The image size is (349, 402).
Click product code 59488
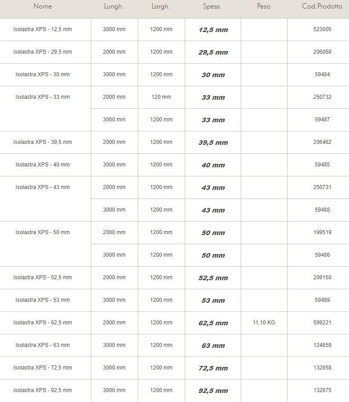point(322,210)
